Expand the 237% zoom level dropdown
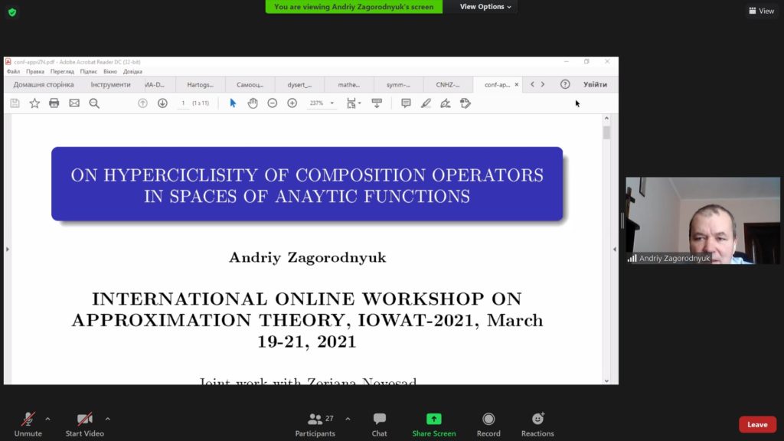The height and width of the screenshot is (441, 784). point(332,103)
